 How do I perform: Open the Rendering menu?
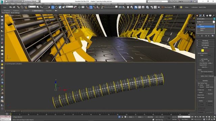coord(67,4)
